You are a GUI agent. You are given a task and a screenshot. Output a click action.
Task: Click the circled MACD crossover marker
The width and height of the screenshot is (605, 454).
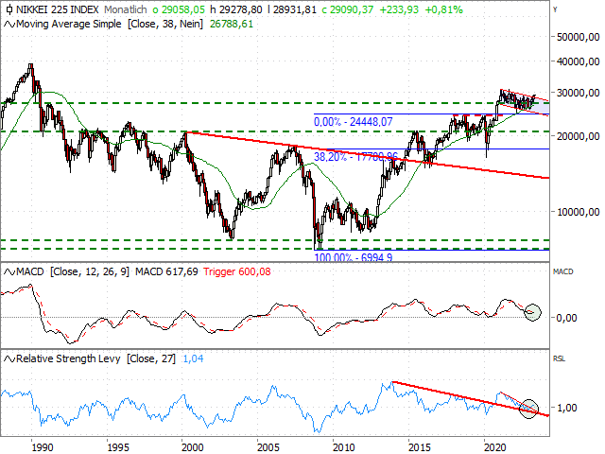(x=533, y=312)
